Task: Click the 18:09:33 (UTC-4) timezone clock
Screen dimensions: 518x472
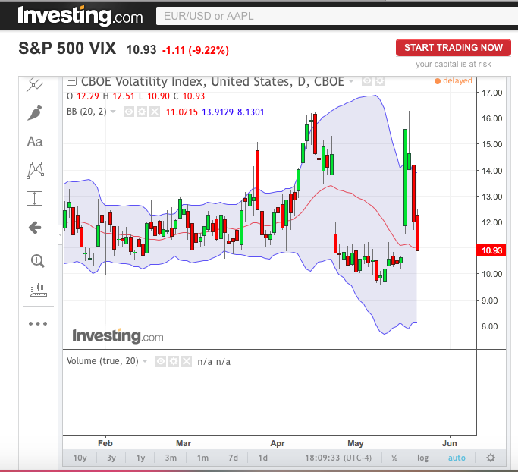Action: pos(338,458)
